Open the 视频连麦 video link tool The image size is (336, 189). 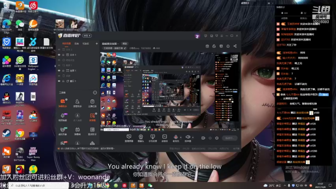click(x=63, y=117)
